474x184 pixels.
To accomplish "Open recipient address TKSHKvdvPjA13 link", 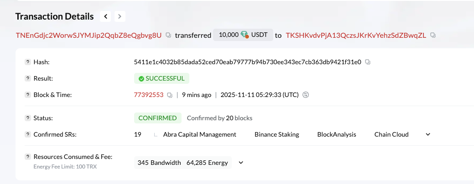I will [x=355, y=35].
